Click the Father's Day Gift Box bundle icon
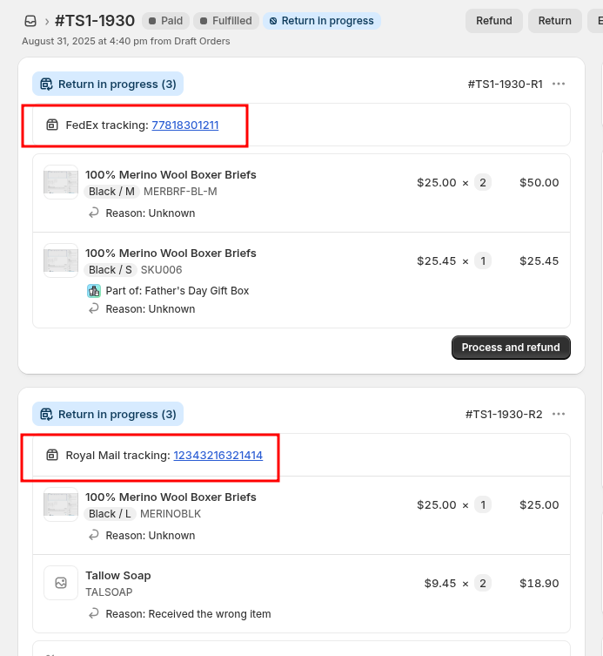Screen dimensions: 603x656 click(x=94, y=291)
